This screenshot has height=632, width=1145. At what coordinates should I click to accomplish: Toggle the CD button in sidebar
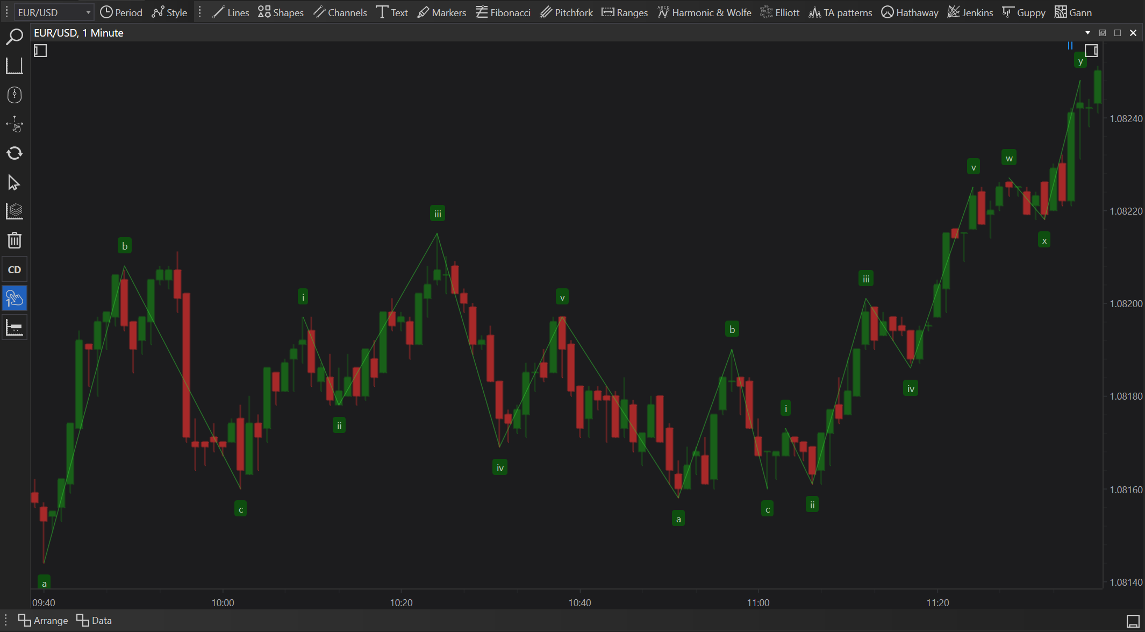(15, 269)
